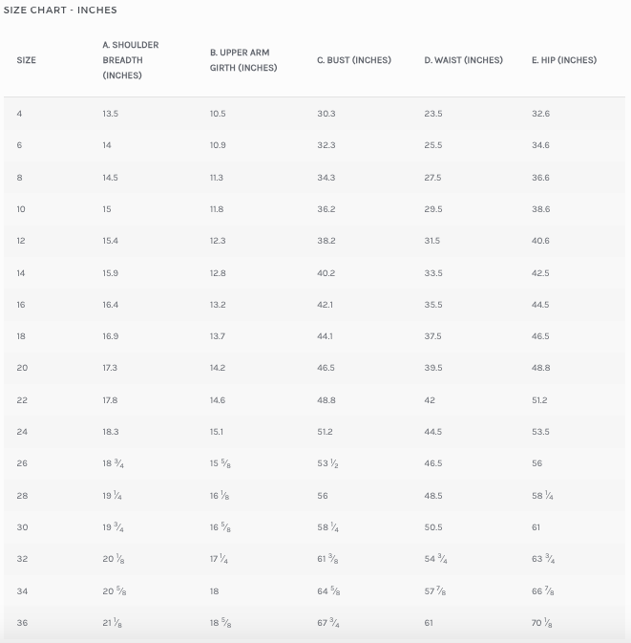Click the B. Upper Arm Girth header
The height and width of the screenshot is (643, 631).
click(243, 60)
